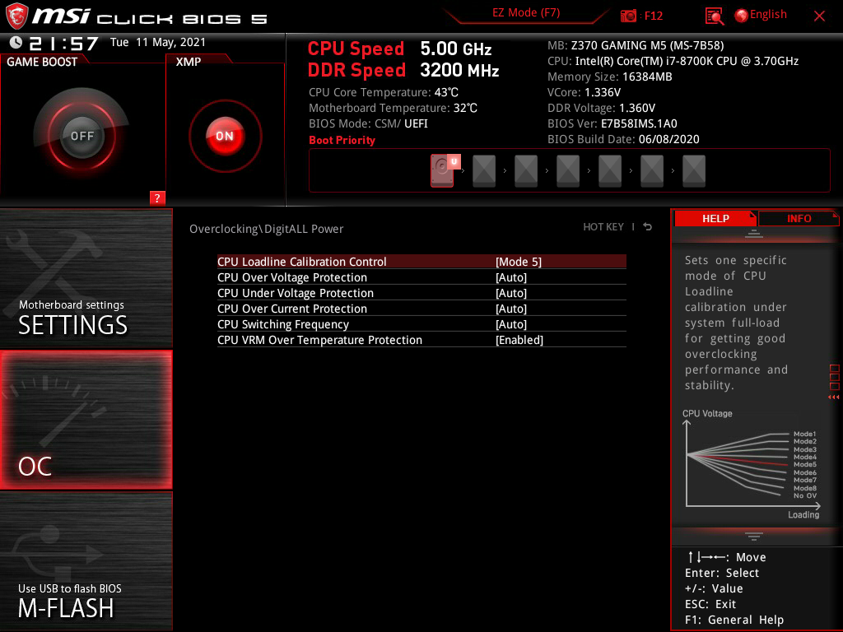Click the HOT KEY label
This screenshot has height=632, width=843.
(603, 227)
